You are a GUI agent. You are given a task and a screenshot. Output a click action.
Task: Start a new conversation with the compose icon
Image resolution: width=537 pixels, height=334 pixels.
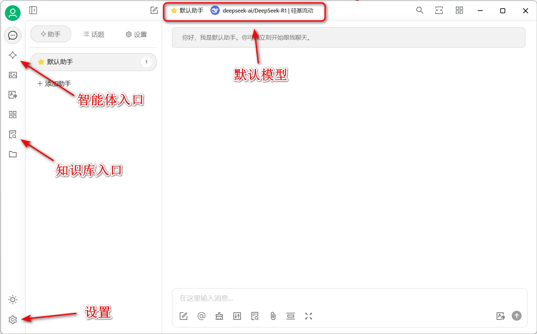pos(154,10)
